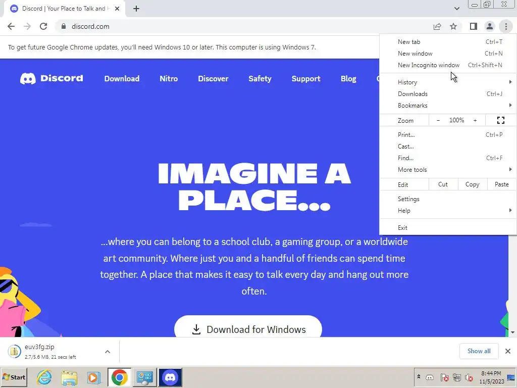Reload the discord.com page
517x388 pixels.
click(x=43, y=26)
